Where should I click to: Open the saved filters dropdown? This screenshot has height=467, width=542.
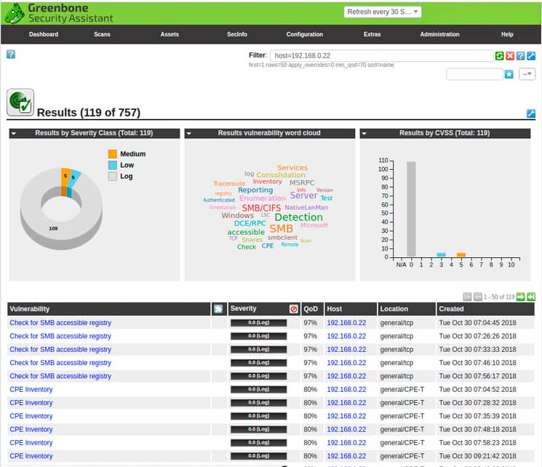(527, 74)
